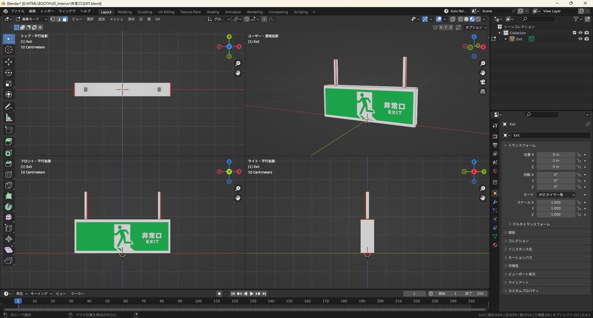
Task: Select the Rotate tool
Action: [9, 72]
